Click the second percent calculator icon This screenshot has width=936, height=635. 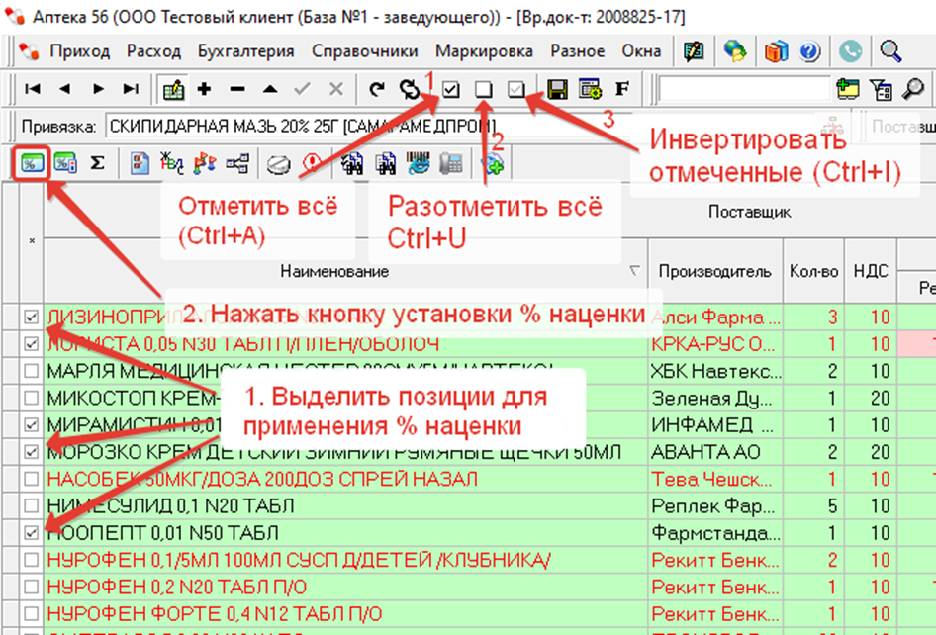(65, 163)
